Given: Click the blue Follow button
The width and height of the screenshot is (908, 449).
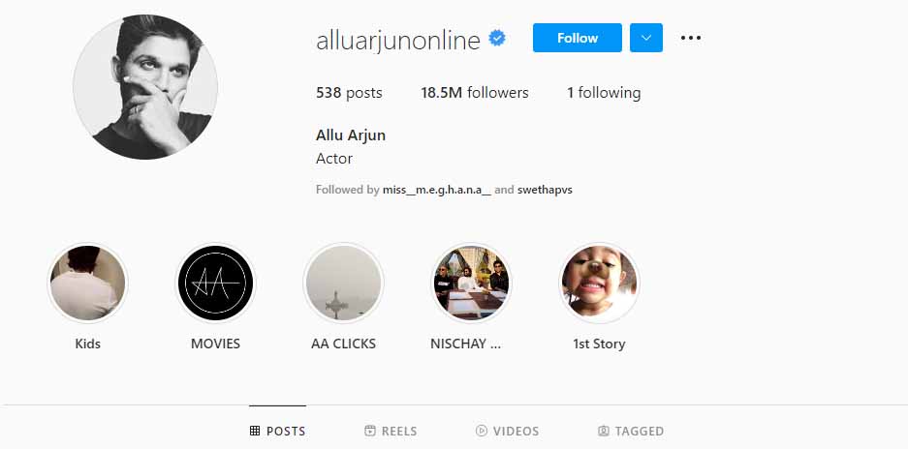Looking at the screenshot, I should tap(578, 38).
